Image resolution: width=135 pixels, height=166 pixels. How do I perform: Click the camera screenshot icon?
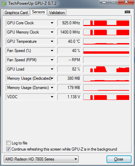127,12
